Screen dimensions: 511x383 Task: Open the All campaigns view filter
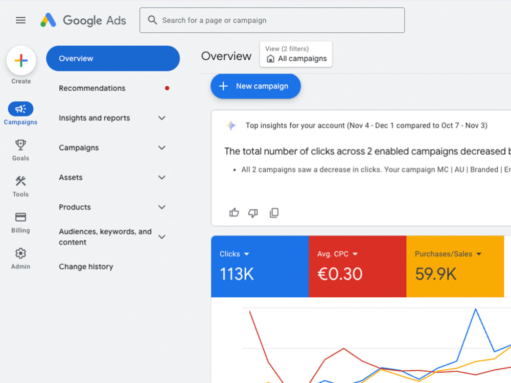(296, 55)
